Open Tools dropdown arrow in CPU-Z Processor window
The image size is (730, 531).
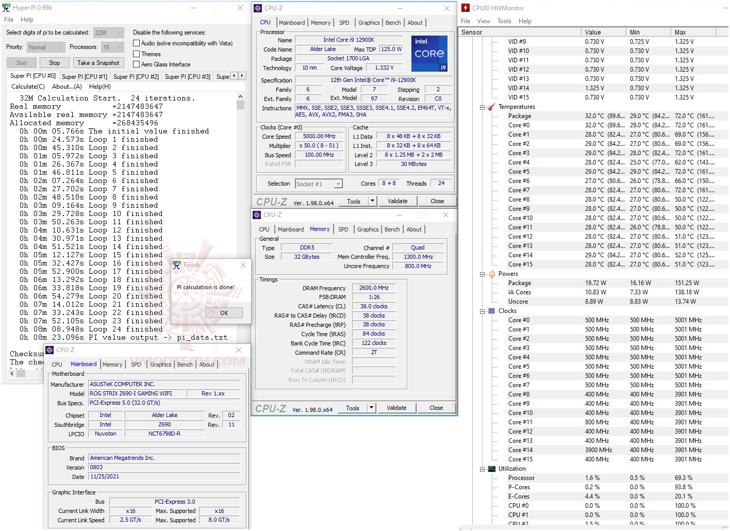pyautogui.click(x=373, y=201)
